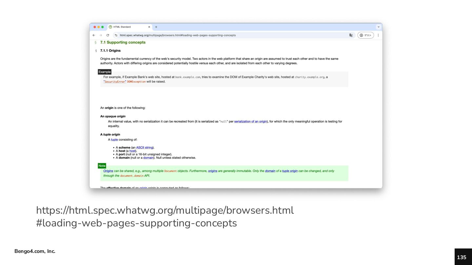Open a new tab with plus button

(156, 27)
